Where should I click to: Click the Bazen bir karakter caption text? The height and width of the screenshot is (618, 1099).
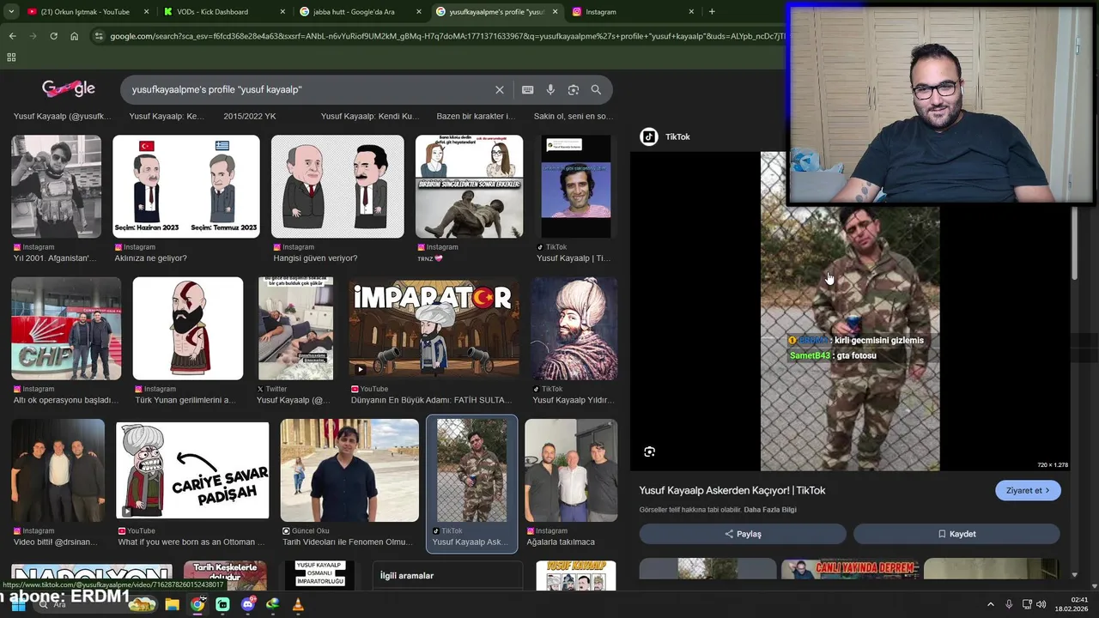[476, 116]
